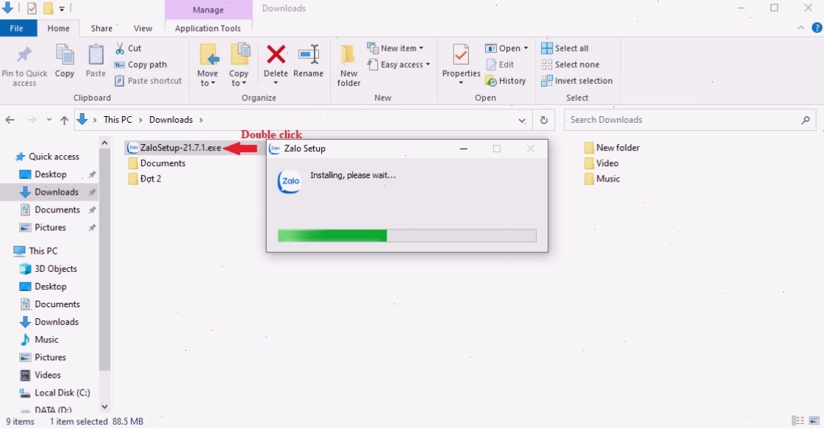Screen dimensions: 824x430
Task: Click the Up one level arrow
Action: 64,121
